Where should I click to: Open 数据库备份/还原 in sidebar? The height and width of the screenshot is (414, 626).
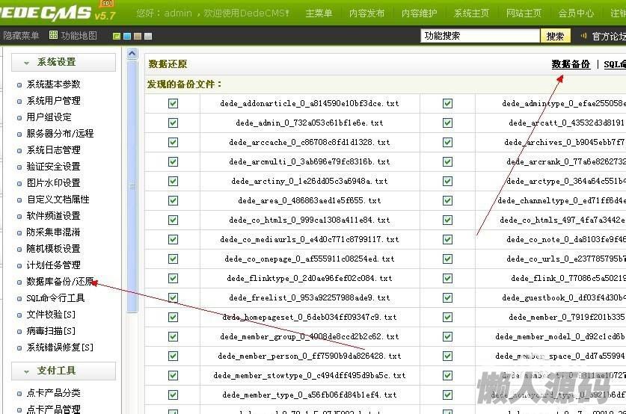point(60,282)
